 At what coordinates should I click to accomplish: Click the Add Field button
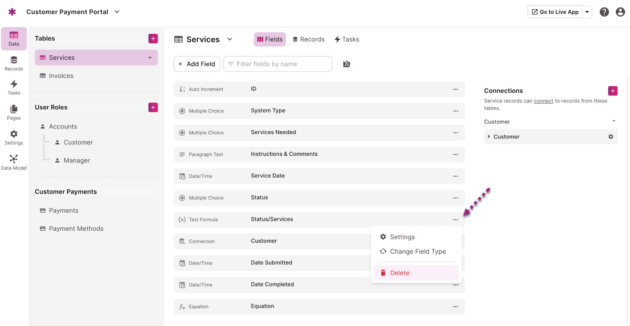coord(197,64)
